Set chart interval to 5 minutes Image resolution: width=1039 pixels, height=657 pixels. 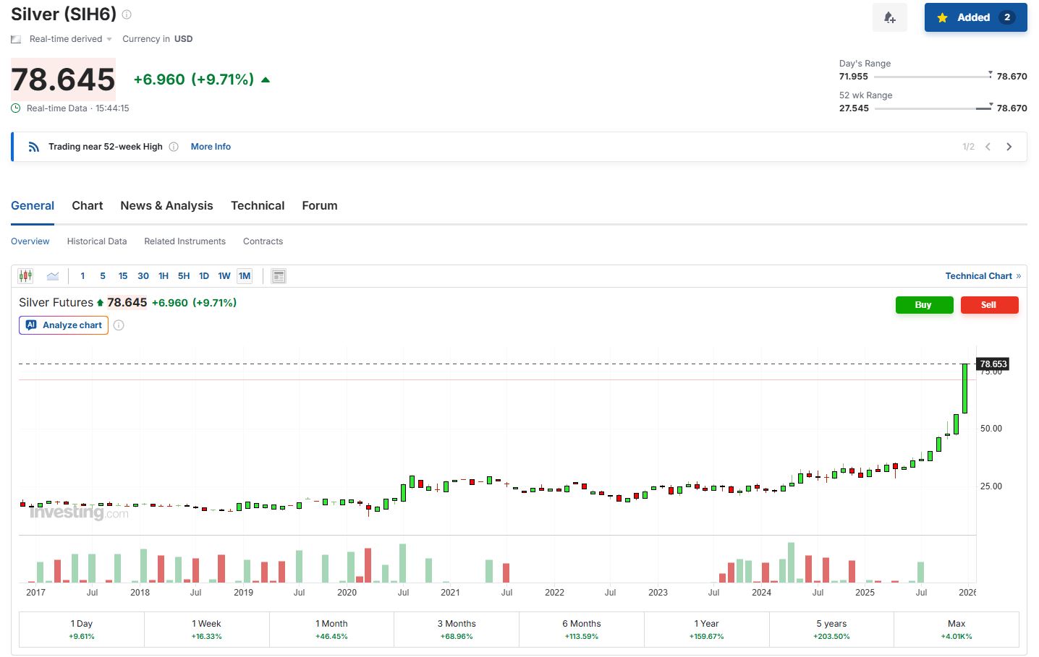(x=103, y=276)
